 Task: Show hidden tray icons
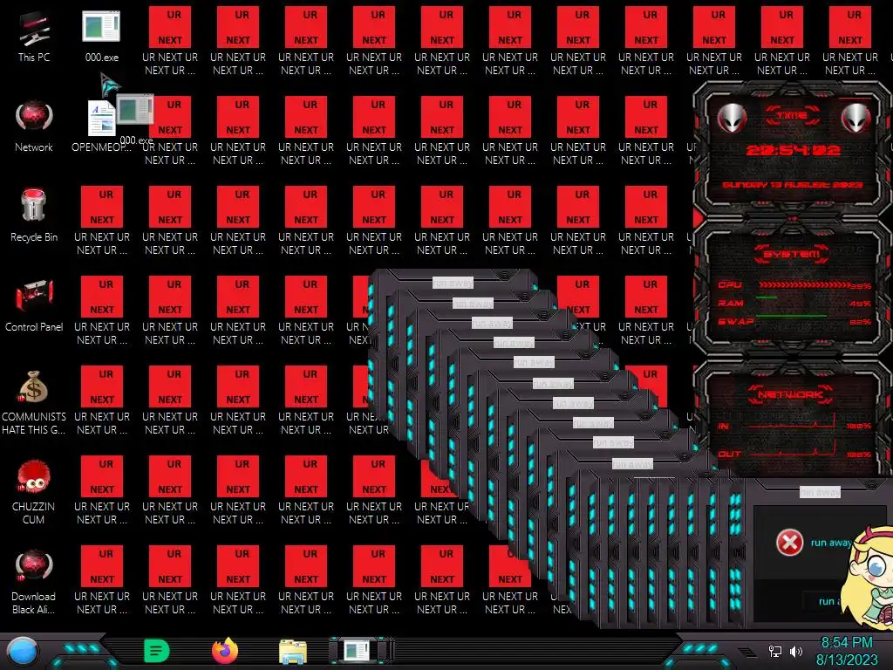tap(746, 652)
